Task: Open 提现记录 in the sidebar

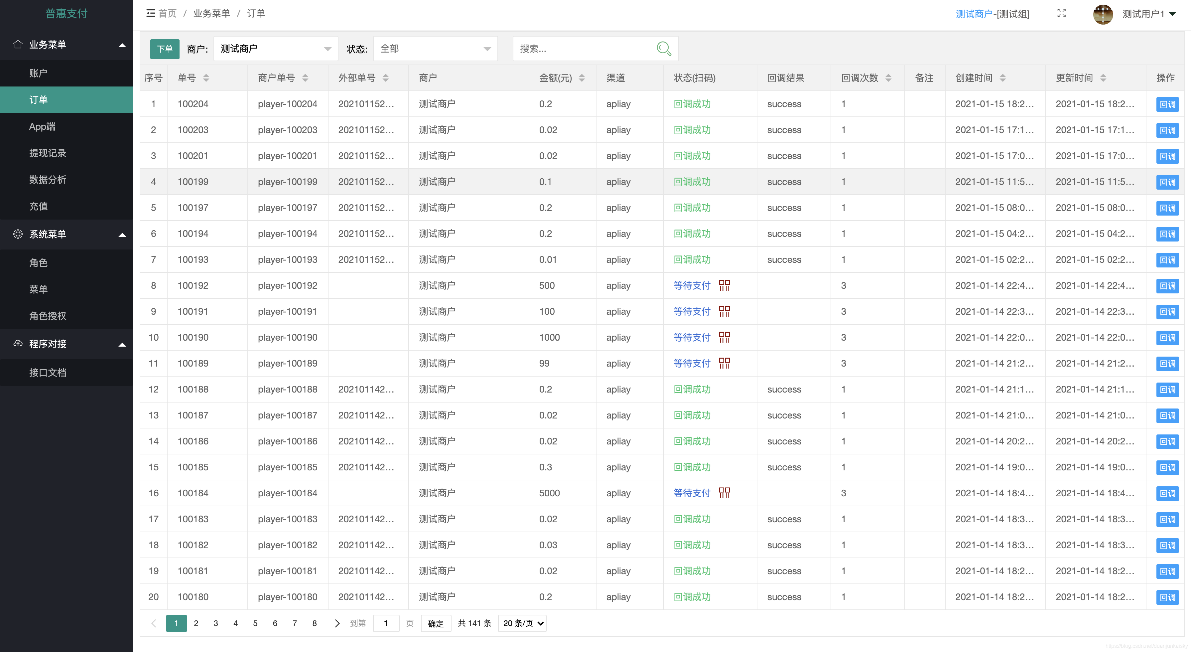Action: click(x=48, y=153)
